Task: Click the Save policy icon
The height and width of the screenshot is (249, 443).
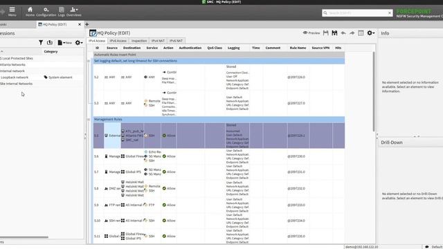Action: point(326,33)
